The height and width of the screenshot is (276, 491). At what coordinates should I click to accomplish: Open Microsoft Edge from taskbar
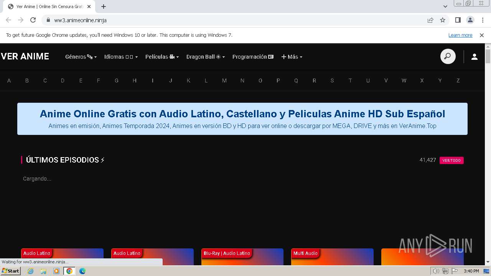pos(82,271)
